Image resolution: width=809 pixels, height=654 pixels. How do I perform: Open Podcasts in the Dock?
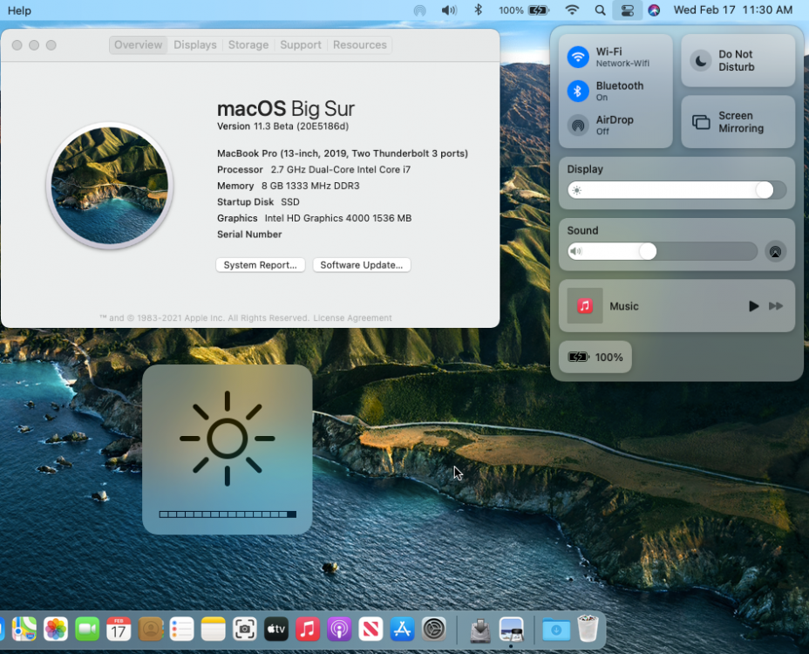click(339, 630)
